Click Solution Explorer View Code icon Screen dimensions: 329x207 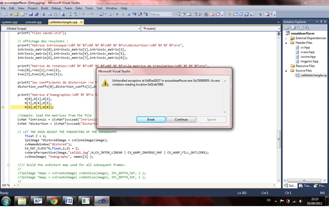(301, 28)
